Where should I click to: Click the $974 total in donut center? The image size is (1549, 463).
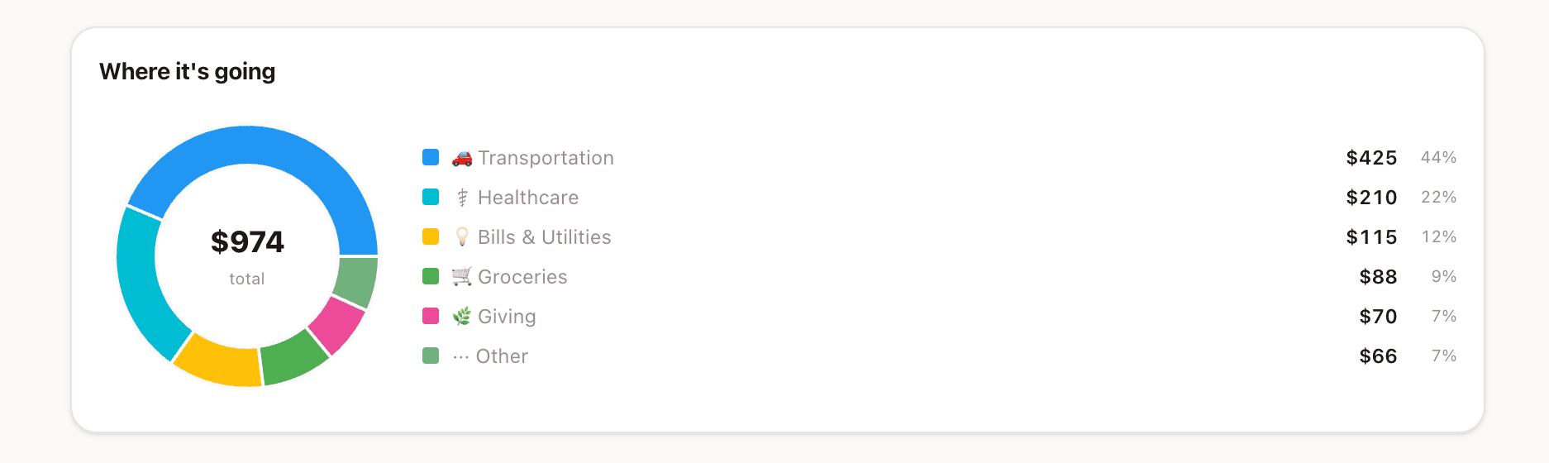247,242
